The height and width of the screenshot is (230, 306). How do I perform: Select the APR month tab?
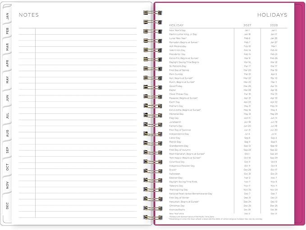coord(7,63)
